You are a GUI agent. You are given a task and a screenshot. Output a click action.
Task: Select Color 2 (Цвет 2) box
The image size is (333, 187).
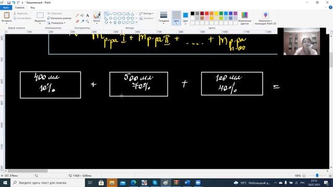pos(185,18)
